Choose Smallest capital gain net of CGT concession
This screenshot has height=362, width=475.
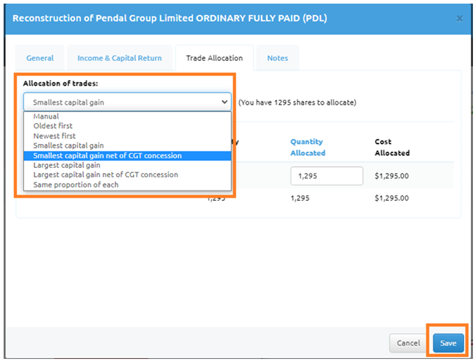pos(107,155)
